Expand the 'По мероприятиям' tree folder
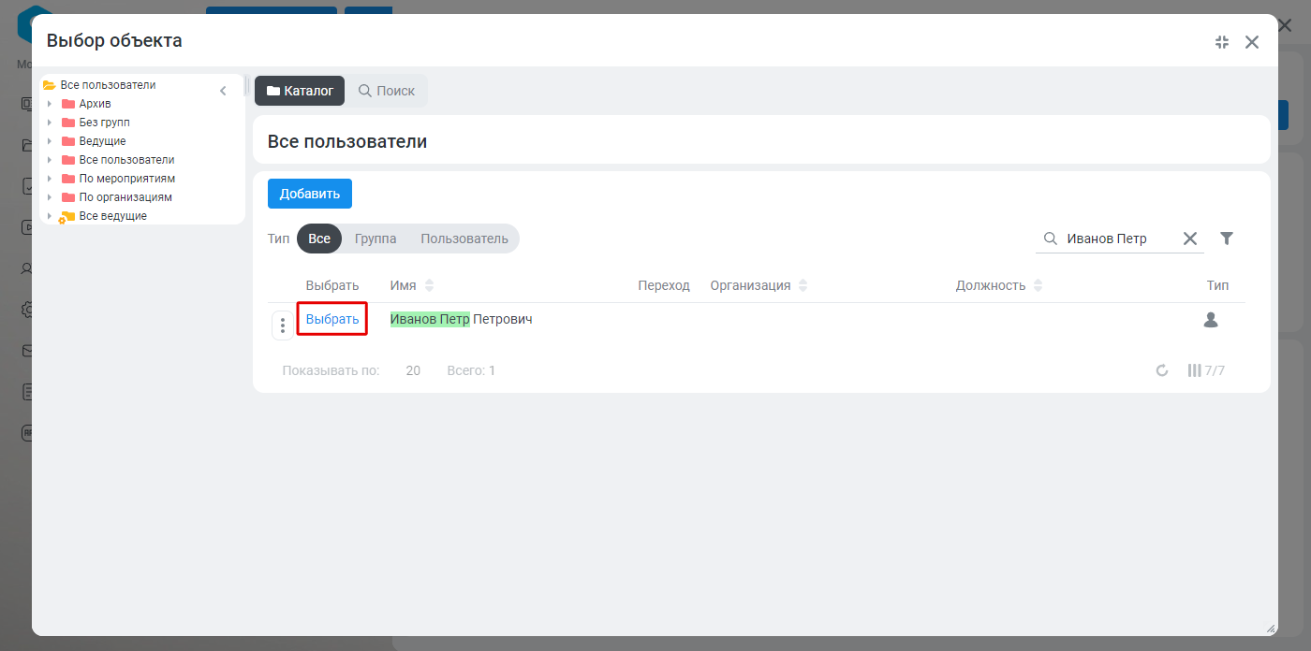 tap(50, 179)
